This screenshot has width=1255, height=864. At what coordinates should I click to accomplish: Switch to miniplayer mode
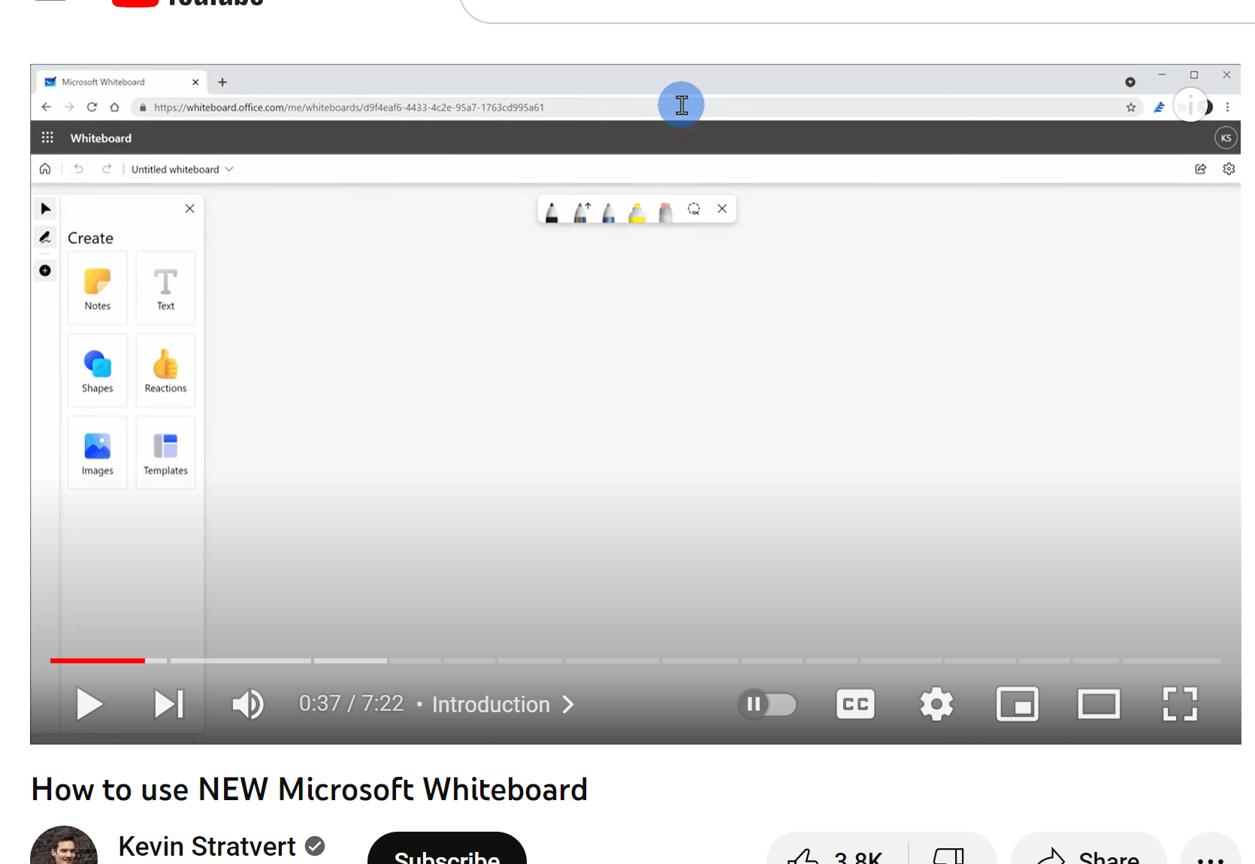click(1018, 704)
